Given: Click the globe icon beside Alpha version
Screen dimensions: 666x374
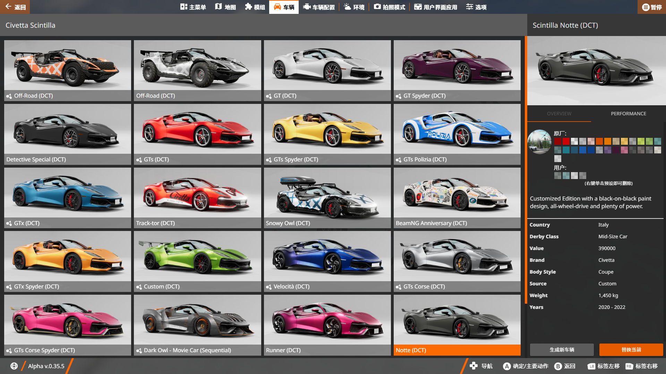Looking at the screenshot, I should pyautogui.click(x=14, y=366).
